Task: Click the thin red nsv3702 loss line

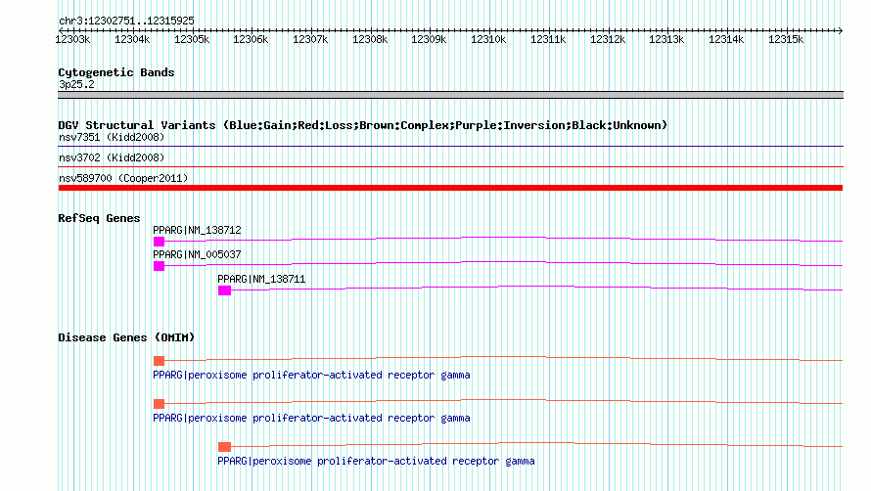Action: tap(450, 166)
